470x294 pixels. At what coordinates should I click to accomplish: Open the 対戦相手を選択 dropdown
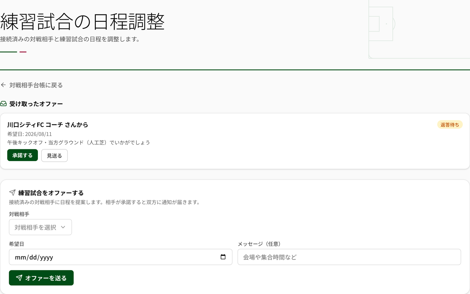pyautogui.click(x=41, y=227)
